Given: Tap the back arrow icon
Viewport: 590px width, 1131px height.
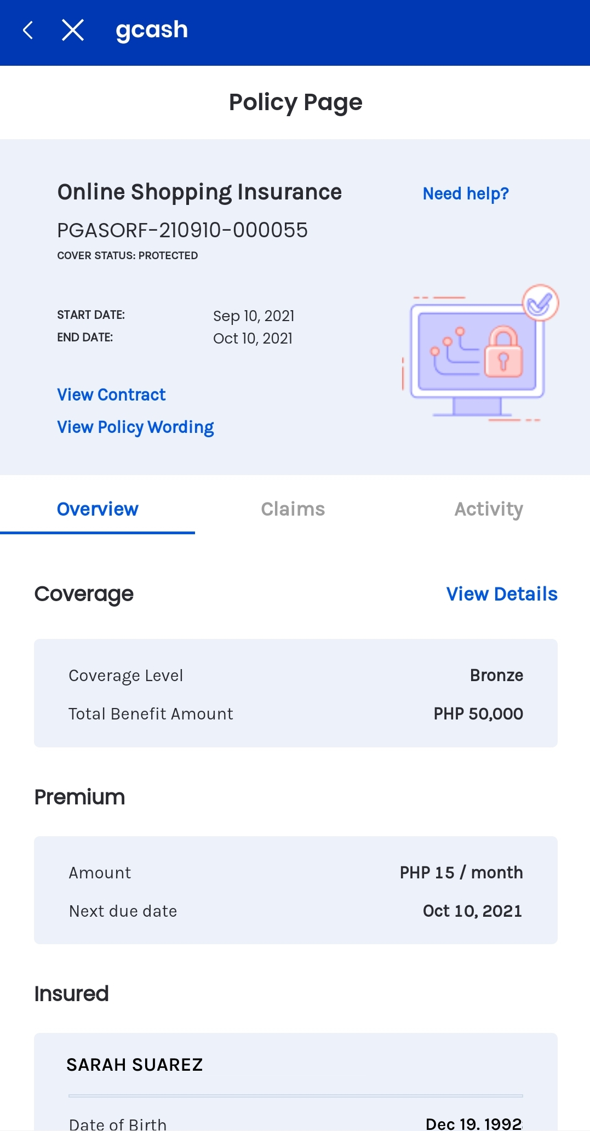Looking at the screenshot, I should tap(28, 30).
